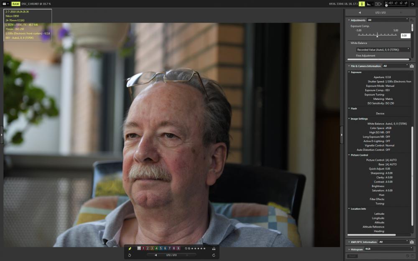Go to previous image in the right panel navigator
Viewport: 418px width, 261px height.
[x=359, y=13]
